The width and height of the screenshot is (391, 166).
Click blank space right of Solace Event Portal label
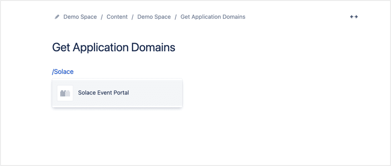coord(155,93)
